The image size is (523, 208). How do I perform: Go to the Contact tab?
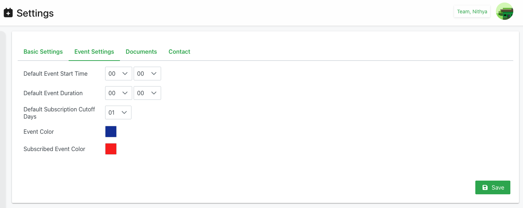(179, 52)
